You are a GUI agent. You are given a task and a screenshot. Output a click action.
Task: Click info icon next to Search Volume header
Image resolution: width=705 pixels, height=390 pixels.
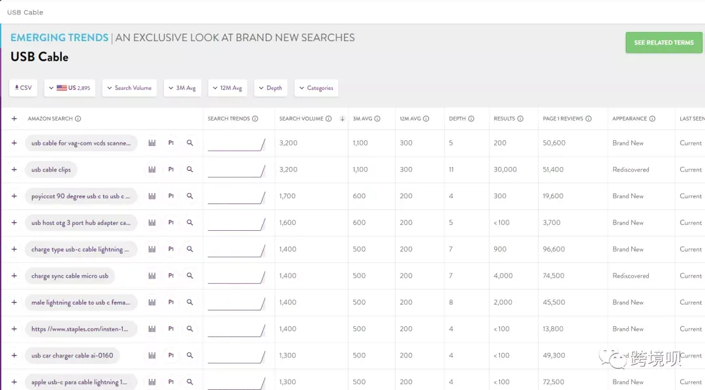(328, 119)
